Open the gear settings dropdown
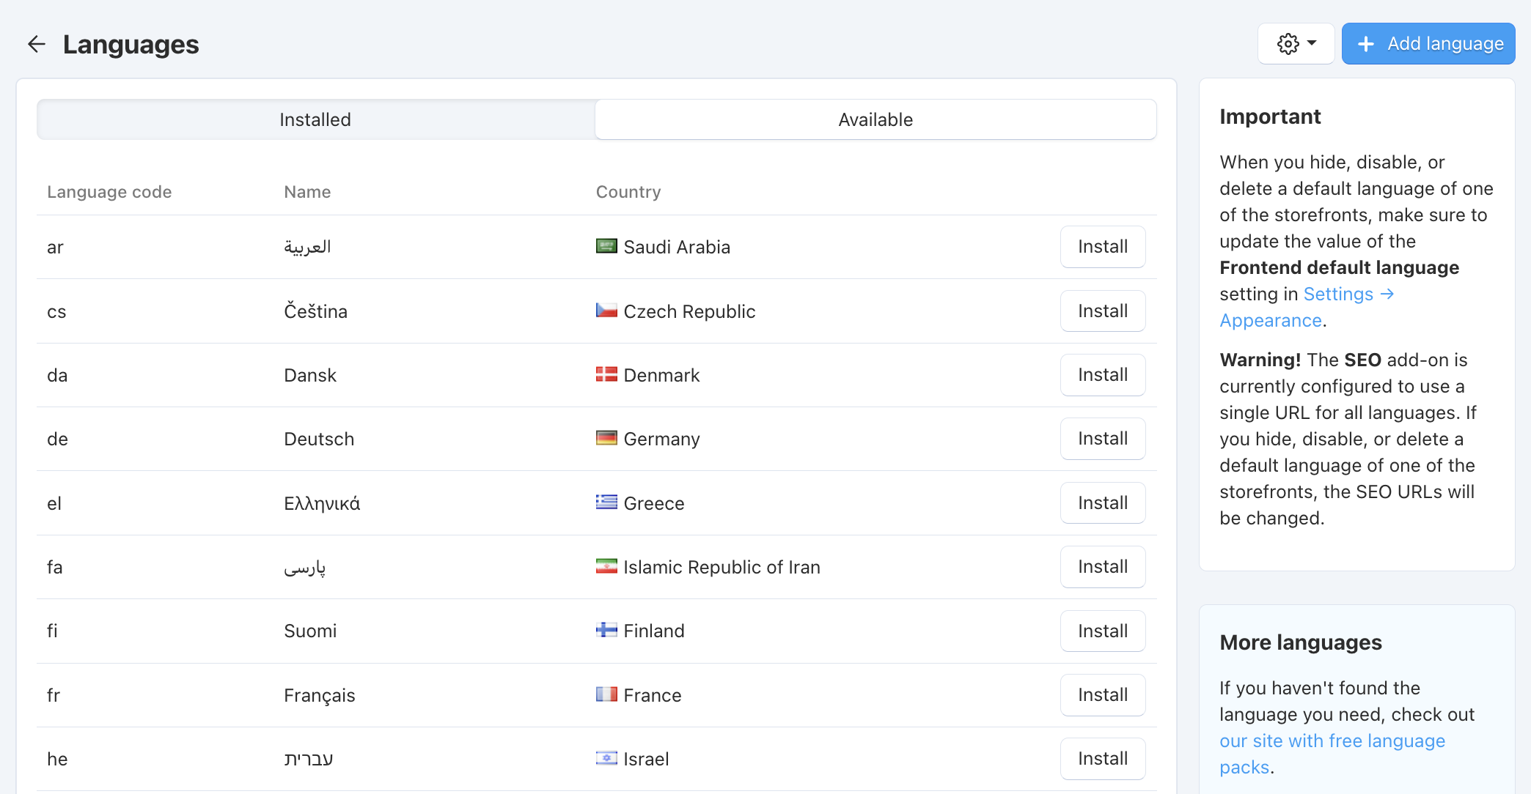1531x794 pixels. [x=1296, y=44]
